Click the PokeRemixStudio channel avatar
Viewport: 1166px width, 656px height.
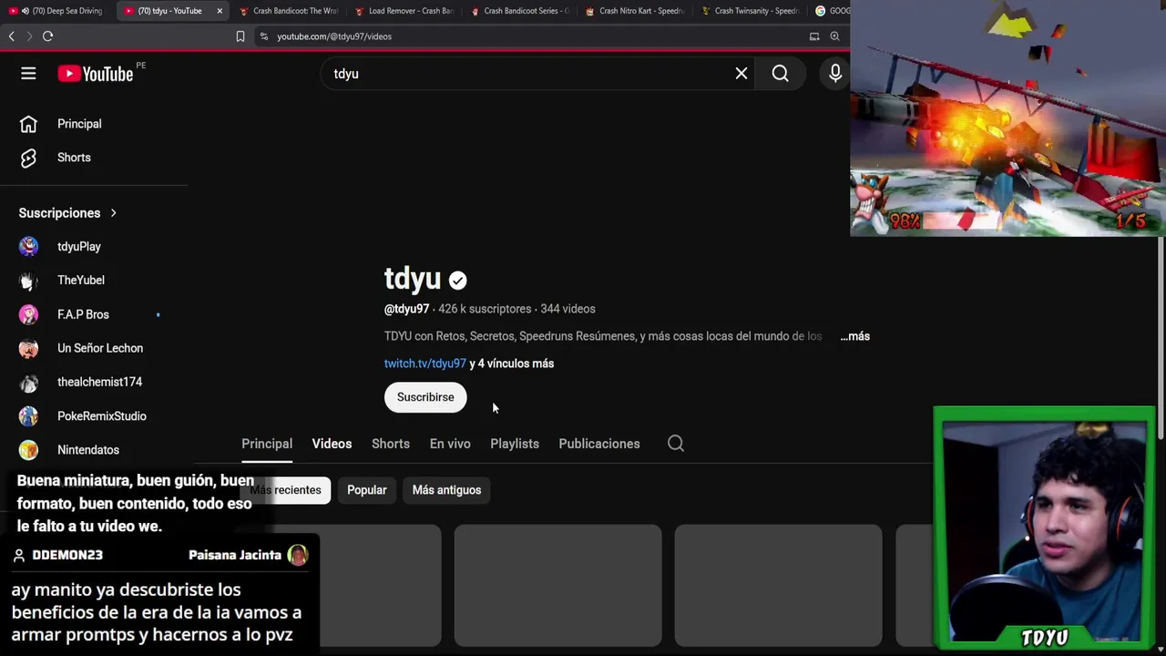(28, 416)
